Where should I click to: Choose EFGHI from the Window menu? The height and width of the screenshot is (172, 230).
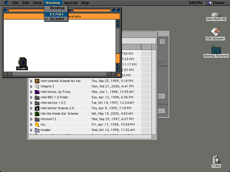[57, 14]
